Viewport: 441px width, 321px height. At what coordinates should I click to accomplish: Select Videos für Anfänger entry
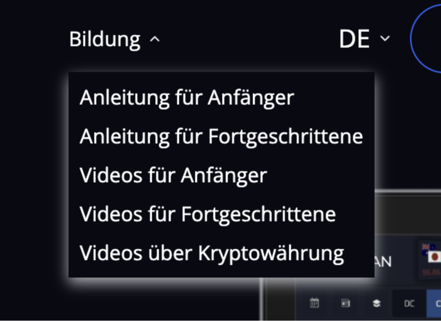pyautogui.click(x=173, y=176)
